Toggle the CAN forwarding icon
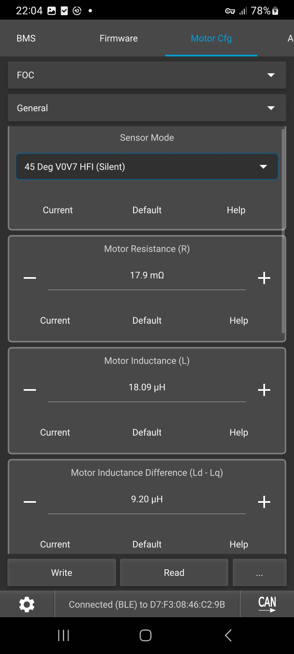 (x=267, y=604)
